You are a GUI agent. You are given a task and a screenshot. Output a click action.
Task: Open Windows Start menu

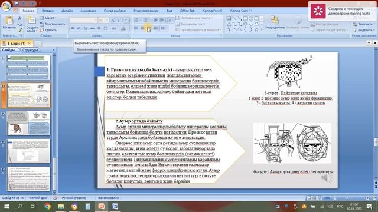pos(6,206)
